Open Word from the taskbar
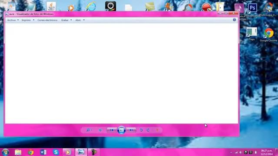Image resolution: width=278 pixels, height=156 pixels. coord(43,152)
